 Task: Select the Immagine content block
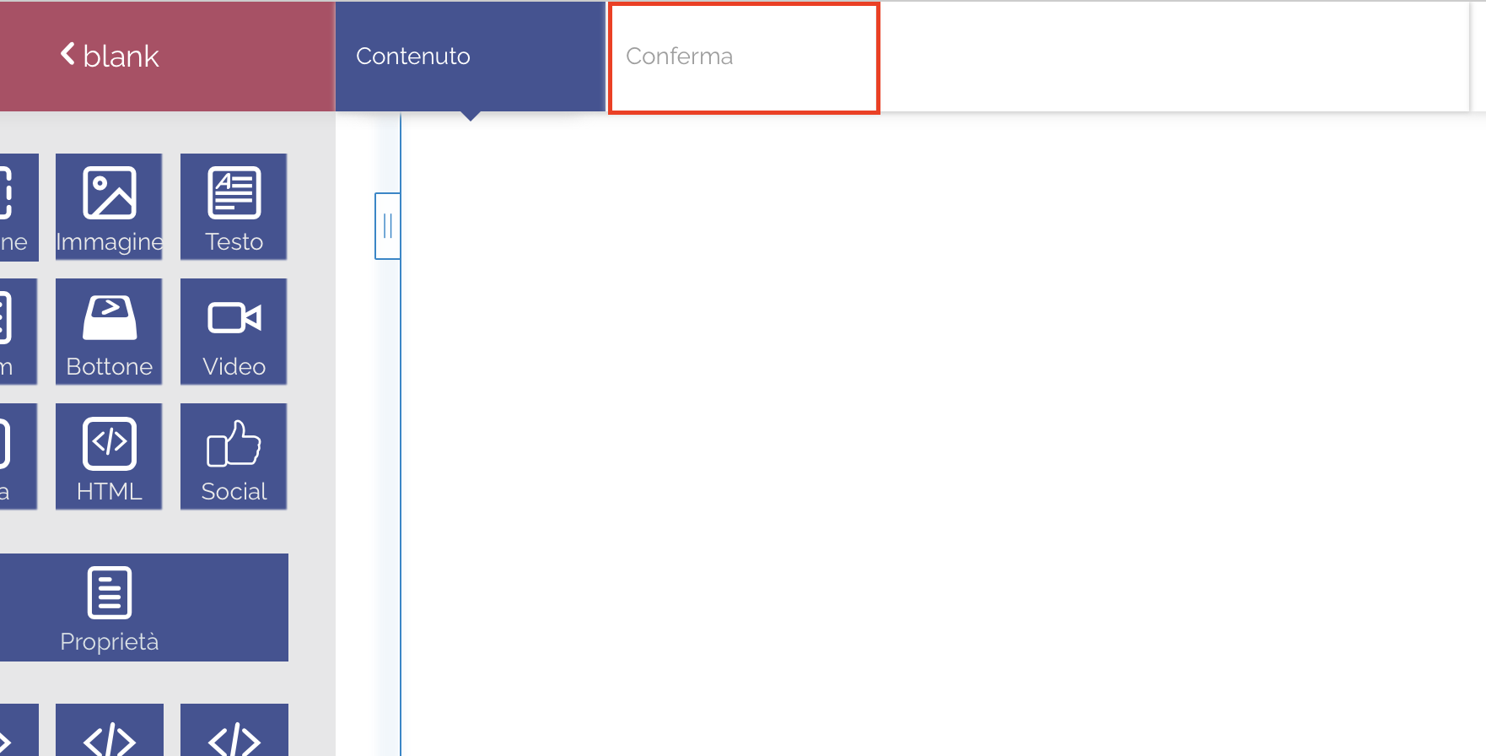click(x=109, y=207)
